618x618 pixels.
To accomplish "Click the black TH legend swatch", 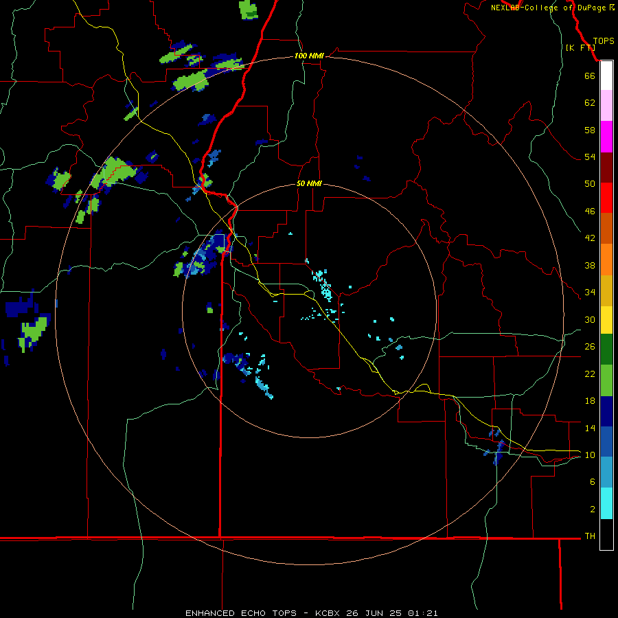I will point(606,534).
